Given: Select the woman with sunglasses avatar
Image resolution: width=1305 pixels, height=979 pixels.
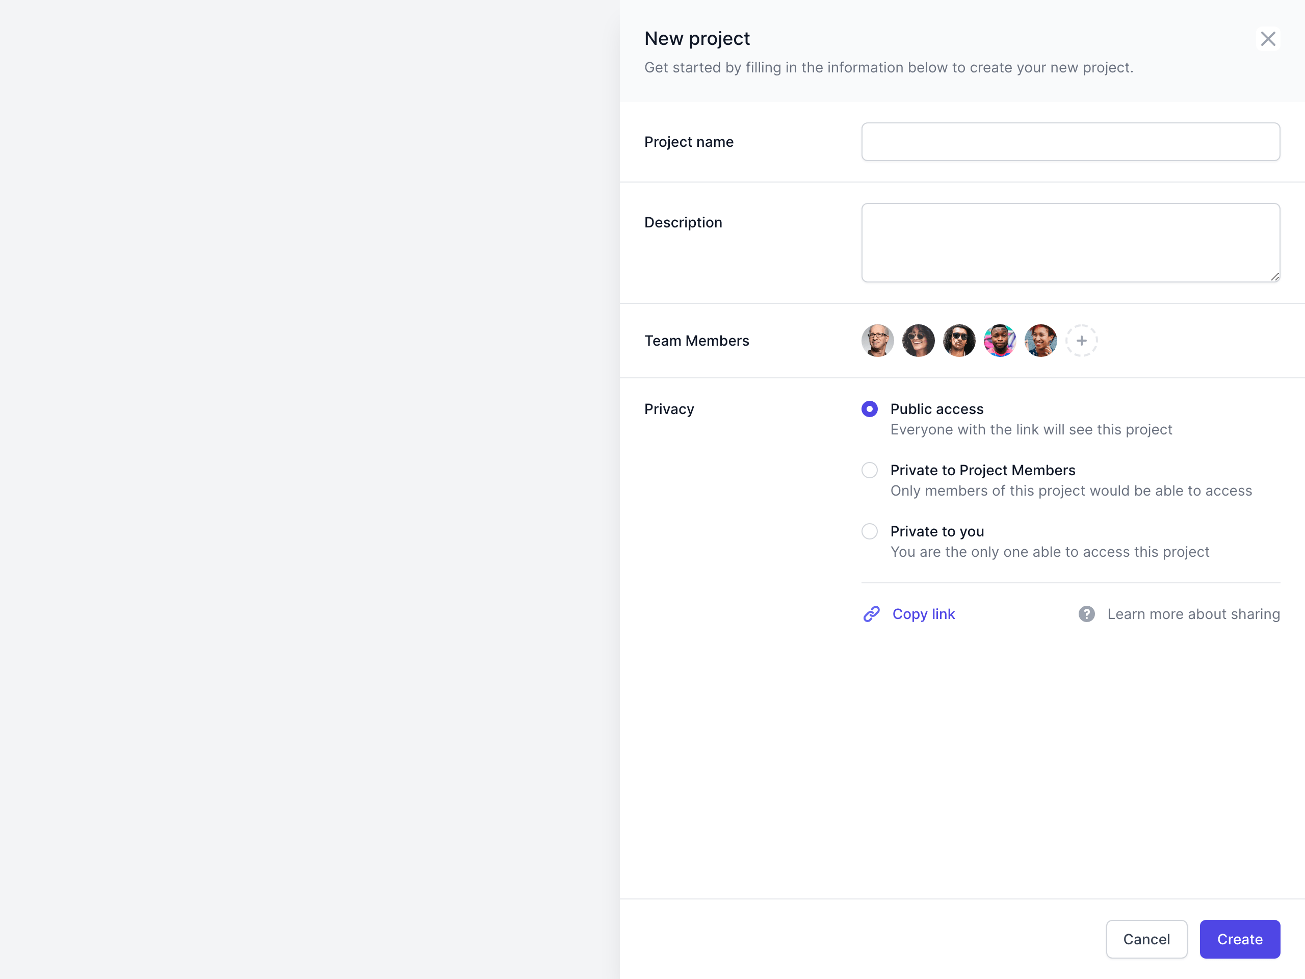Looking at the screenshot, I should coord(918,341).
